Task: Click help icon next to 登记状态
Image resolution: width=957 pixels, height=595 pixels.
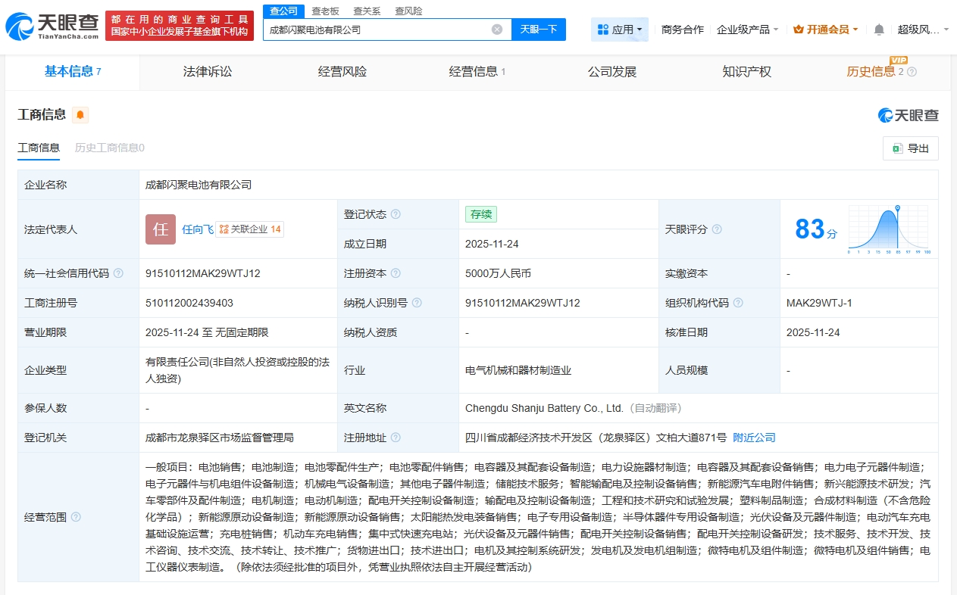Action: (x=396, y=214)
